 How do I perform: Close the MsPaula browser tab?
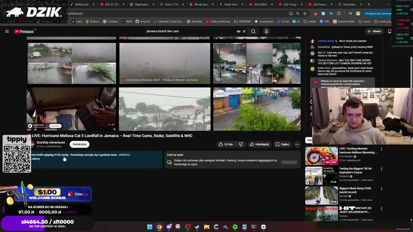point(94,5)
